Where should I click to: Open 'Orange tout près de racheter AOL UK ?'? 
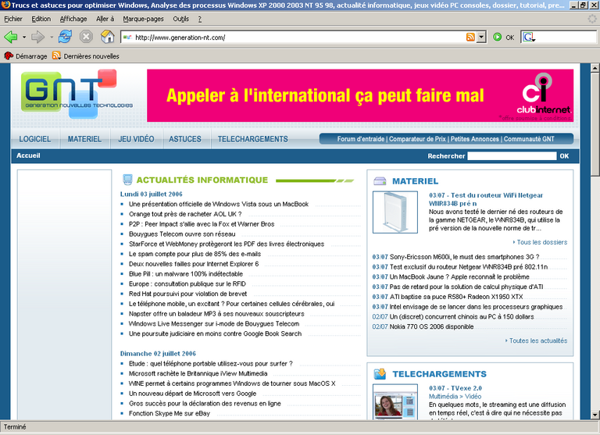[x=185, y=214]
